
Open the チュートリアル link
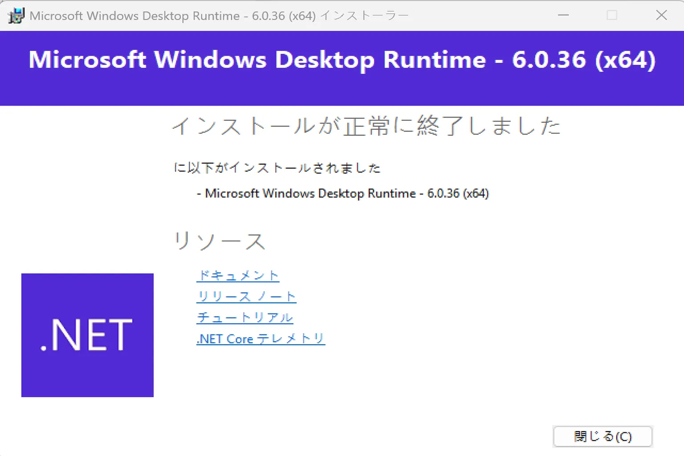point(245,318)
